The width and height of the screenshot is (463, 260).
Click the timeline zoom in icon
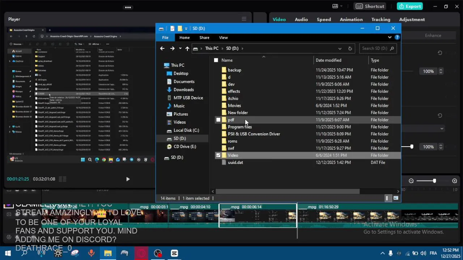coord(455,181)
